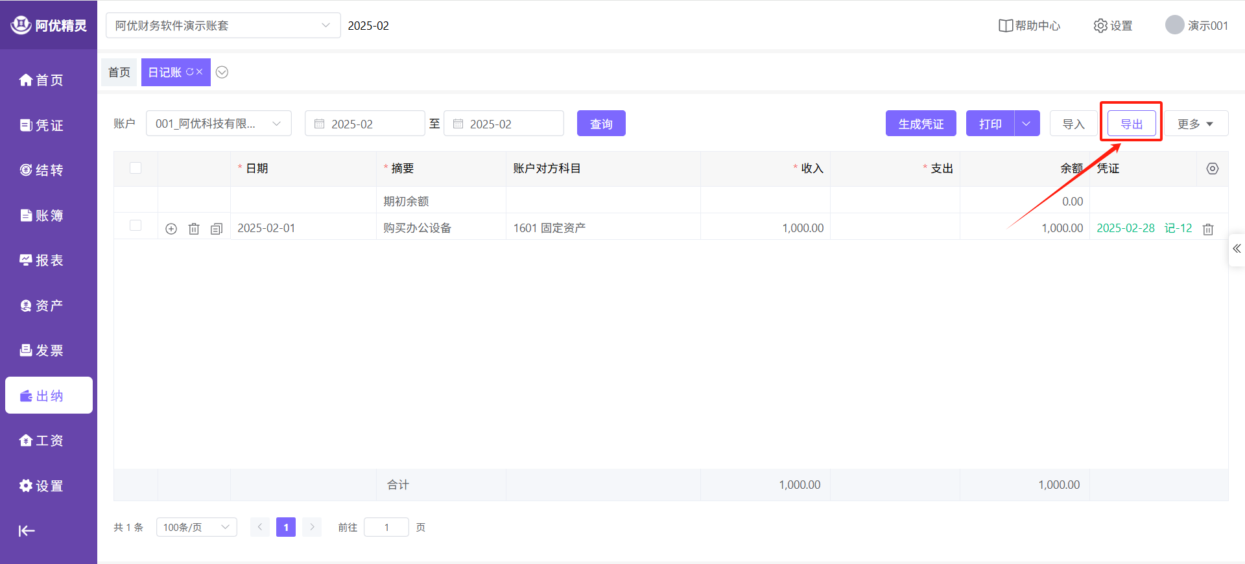Click the copy row icon
The height and width of the screenshot is (564, 1245).
(x=217, y=229)
